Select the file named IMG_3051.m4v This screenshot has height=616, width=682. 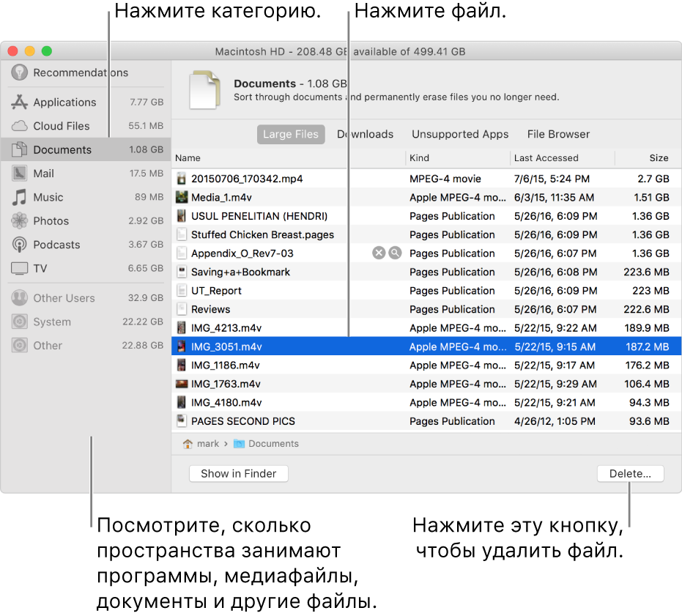click(226, 346)
